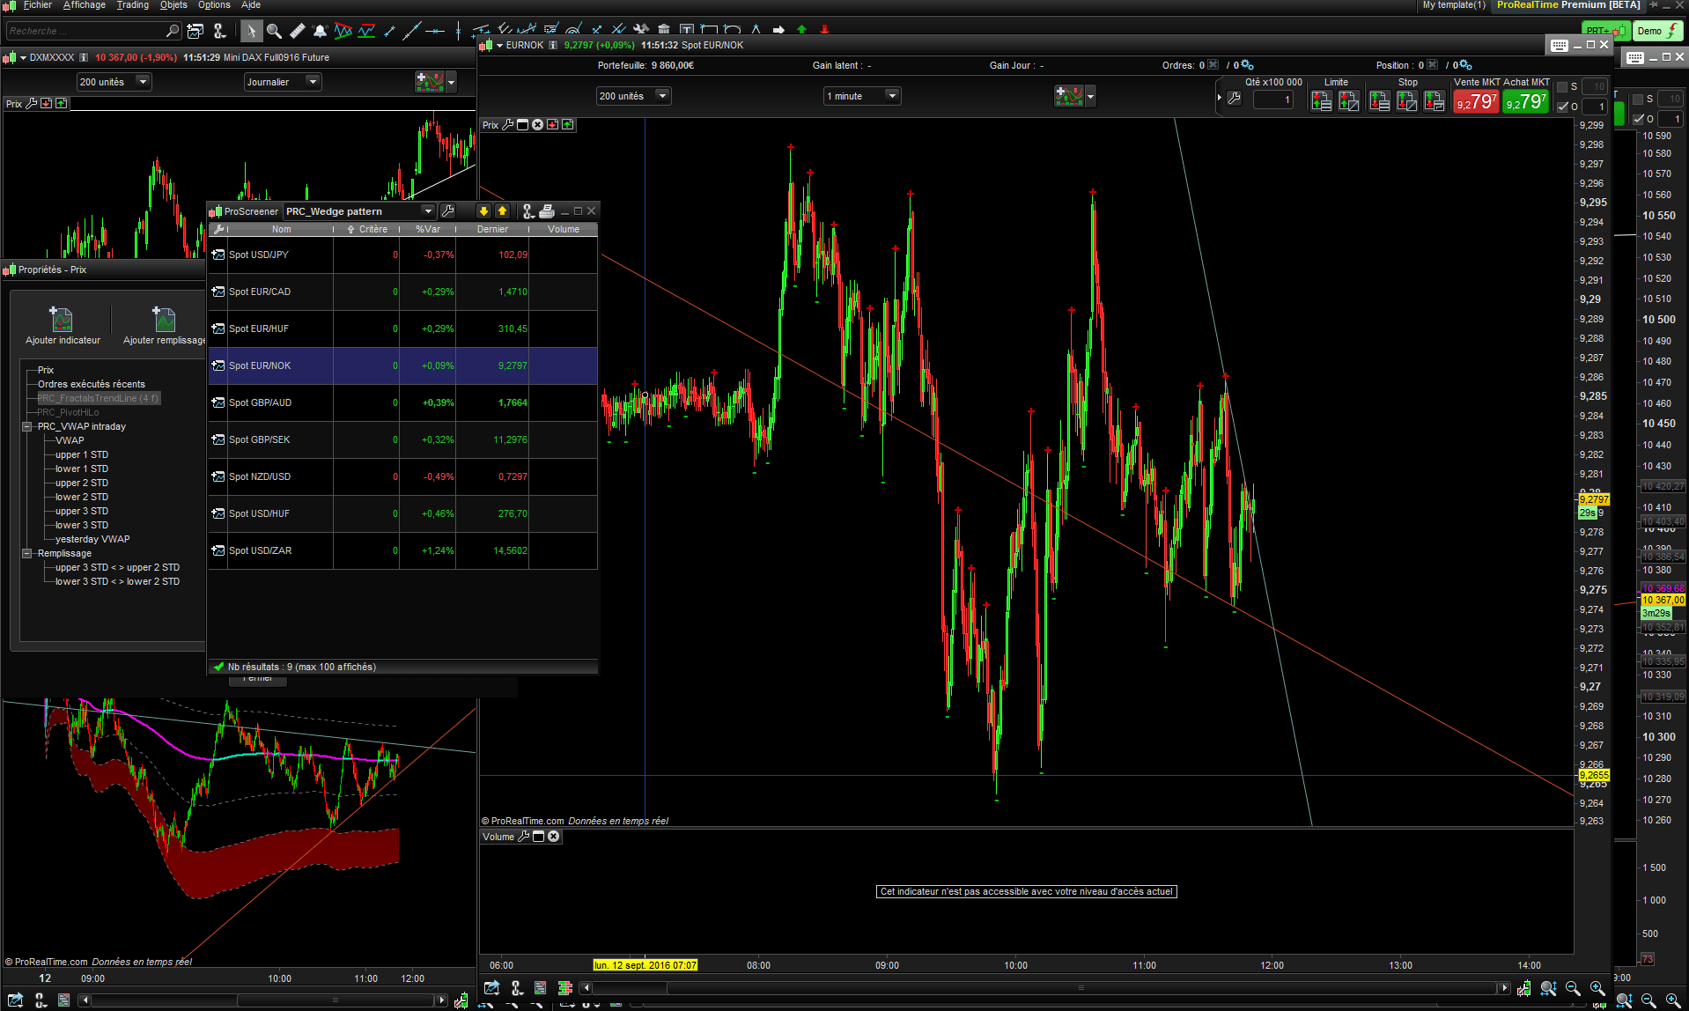Collapse the Remplissage tree node
The height and width of the screenshot is (1011, 1689).
pos(27,553)
